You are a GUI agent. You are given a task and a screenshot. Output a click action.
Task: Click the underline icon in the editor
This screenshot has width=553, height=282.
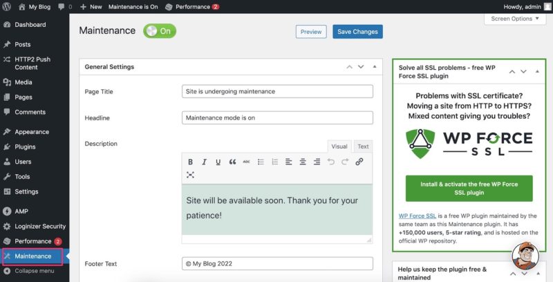pos(218,162)
